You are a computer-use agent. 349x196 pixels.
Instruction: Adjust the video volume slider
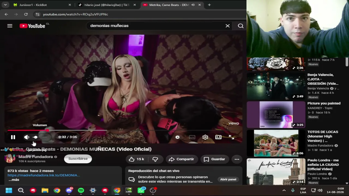41,137
